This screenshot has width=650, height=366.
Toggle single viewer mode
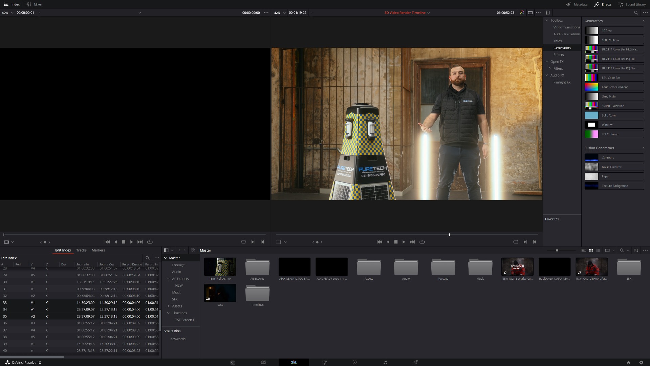pos(530,13)
